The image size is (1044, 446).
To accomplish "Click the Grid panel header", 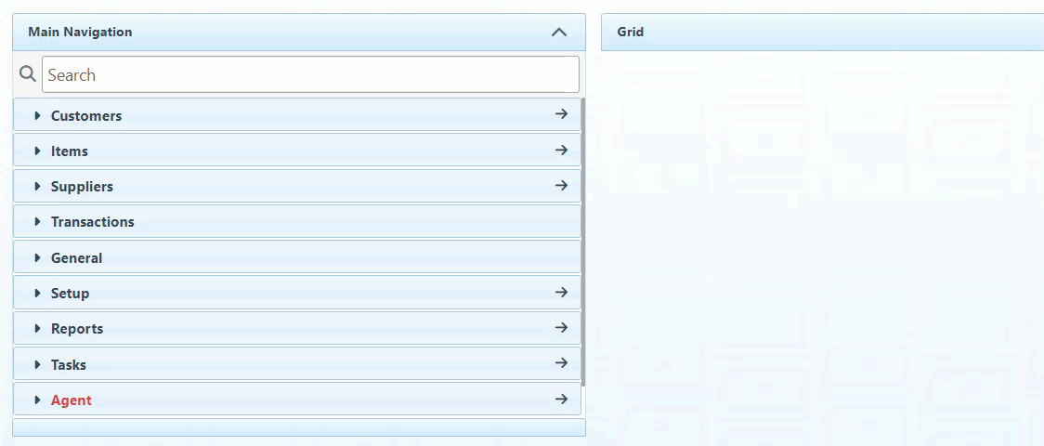I will click(822, 32).
